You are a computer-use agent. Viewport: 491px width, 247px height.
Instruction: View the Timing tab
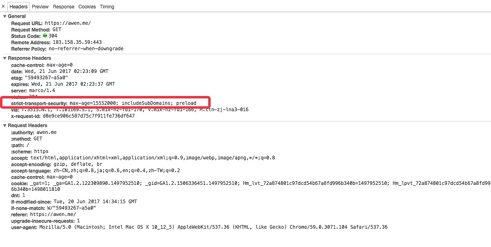(107, 7)
